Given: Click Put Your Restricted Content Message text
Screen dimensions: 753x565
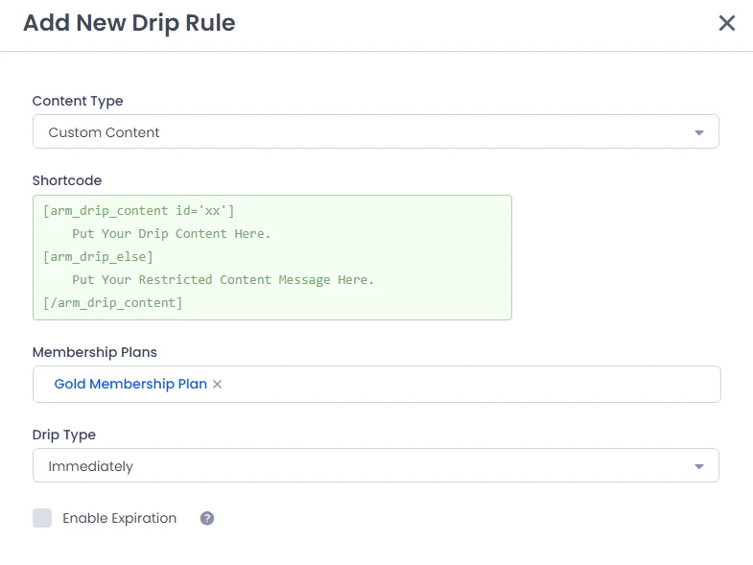Looking at the screenshot, I should point(223,280).
